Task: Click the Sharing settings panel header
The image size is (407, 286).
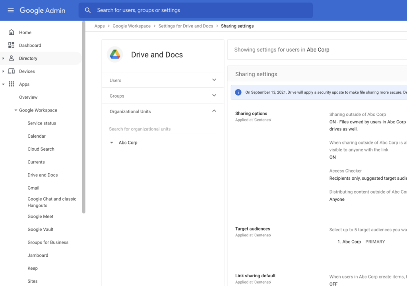Action: coord(317,74)
